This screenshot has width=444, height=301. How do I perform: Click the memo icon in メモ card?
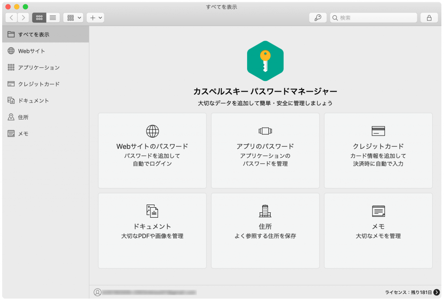point(378,211)
